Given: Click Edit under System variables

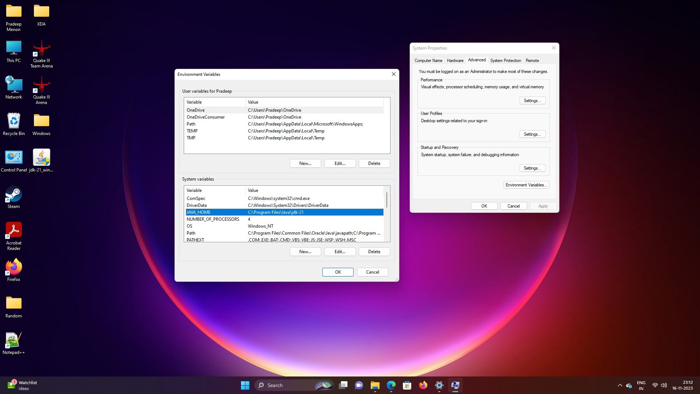Looking at the screenshot, I should (340, 252).
